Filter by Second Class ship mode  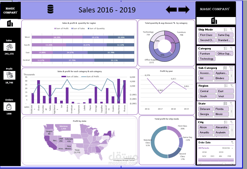tap(207, 40)
